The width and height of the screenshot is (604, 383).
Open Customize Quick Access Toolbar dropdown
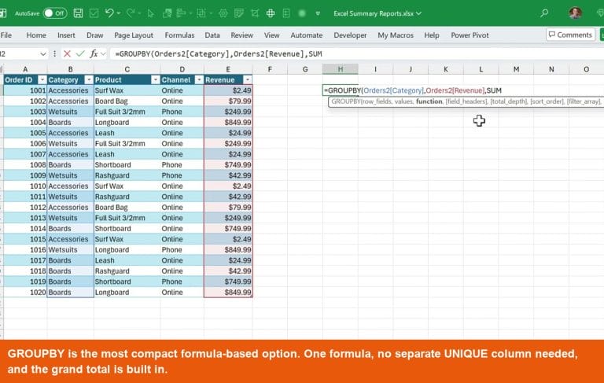pyautogui.click(x=318, y=13)
